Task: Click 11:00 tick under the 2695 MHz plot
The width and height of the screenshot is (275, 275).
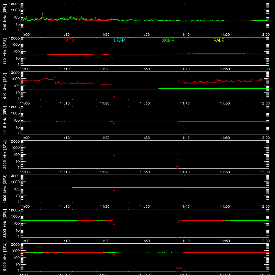Action: coord(25,172)
